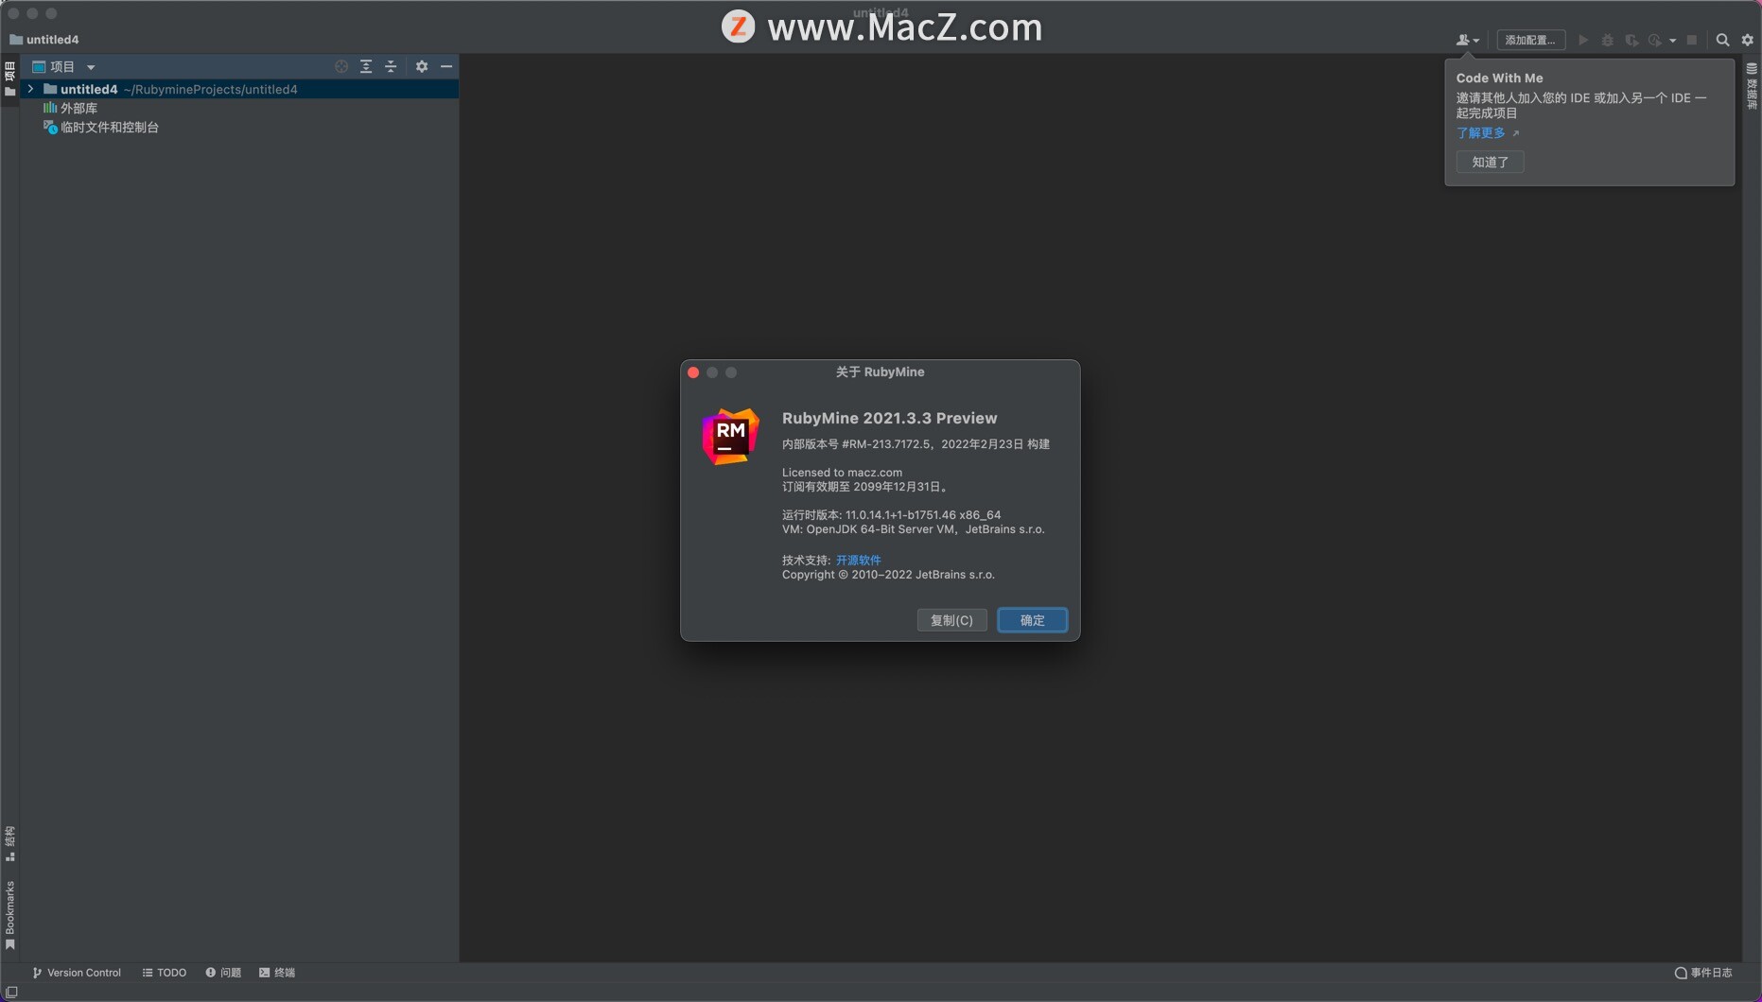Viewport: 1762px width, 1002px height.
Task: Click the 订阅有效期至 2099年12月31日 line
Action: [x=865, y=487]
